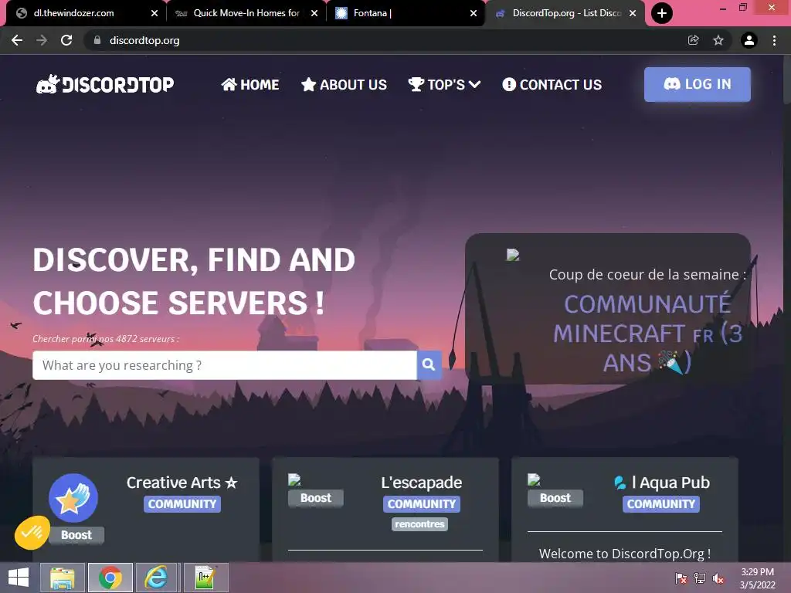Click 'Welcome to DiscordTop.Org !' text
Screen dimensions: 791x593
624,554
